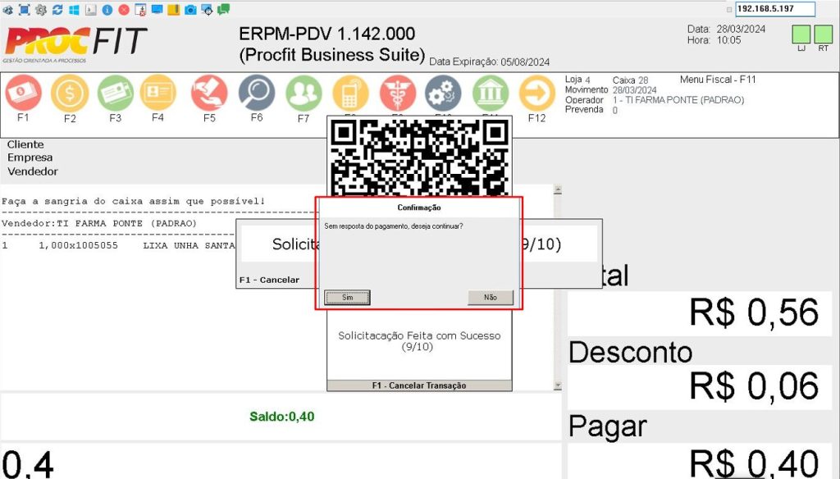
Task: Click the F3 green card payment icon
Action: 116,94
